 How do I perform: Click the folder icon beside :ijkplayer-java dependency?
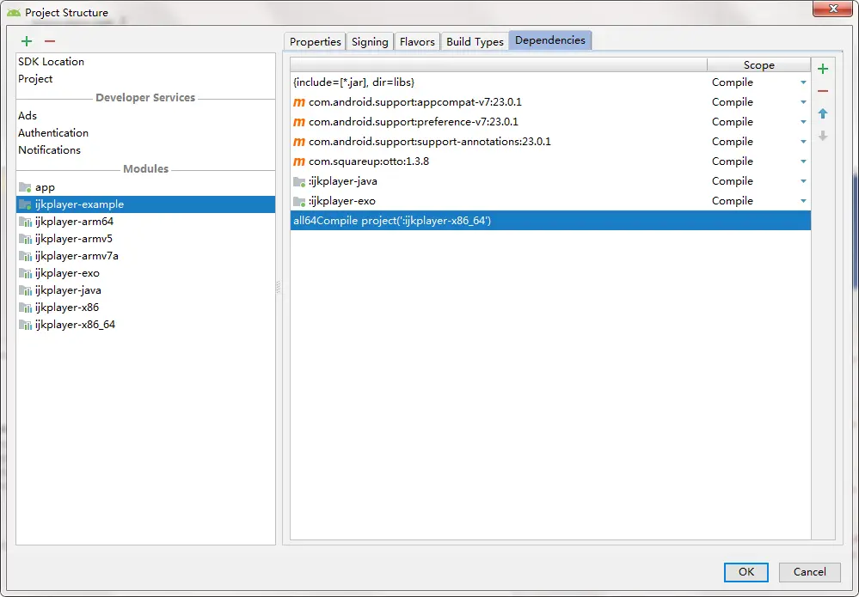[x=299, y=181]
